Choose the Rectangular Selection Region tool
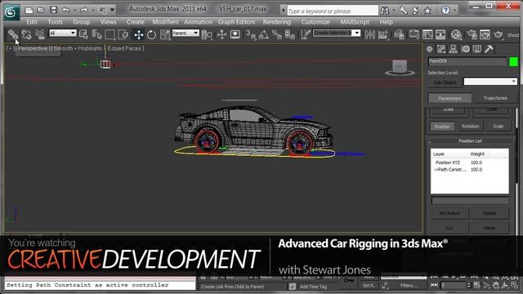The image size is (523, 294). click(x=110, y=34)
